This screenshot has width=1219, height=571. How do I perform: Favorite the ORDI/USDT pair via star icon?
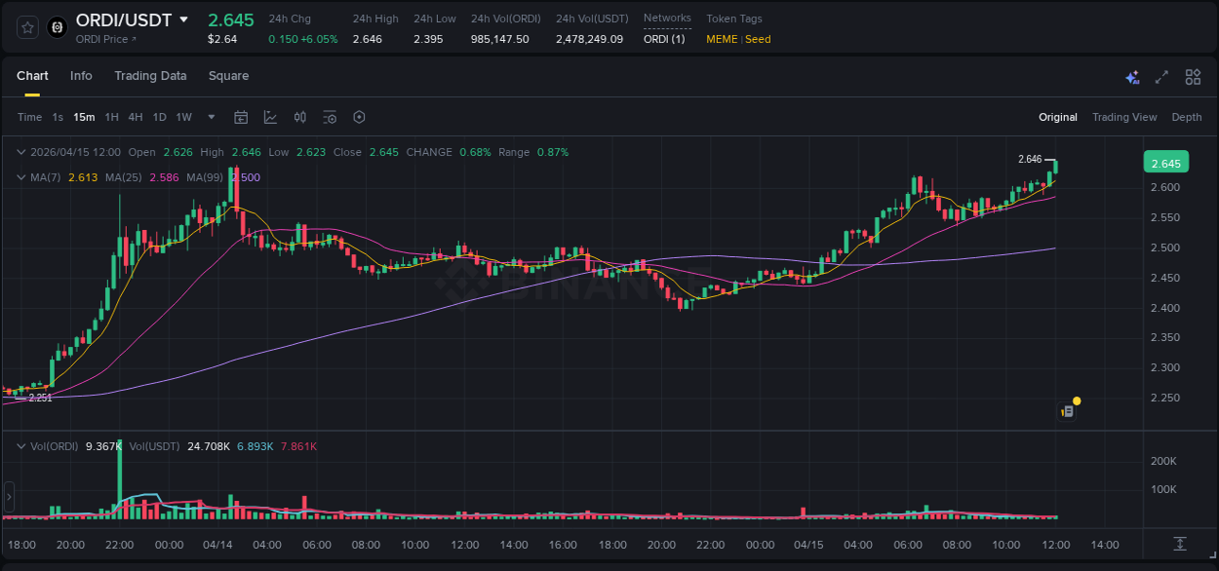coord(26,27)
